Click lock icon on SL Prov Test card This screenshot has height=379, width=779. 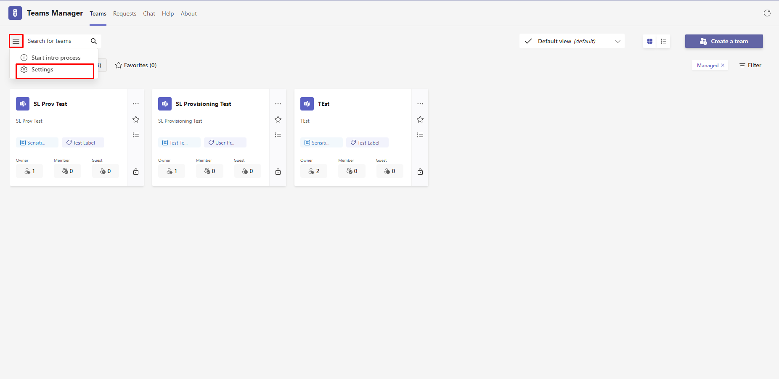(136, 171)
